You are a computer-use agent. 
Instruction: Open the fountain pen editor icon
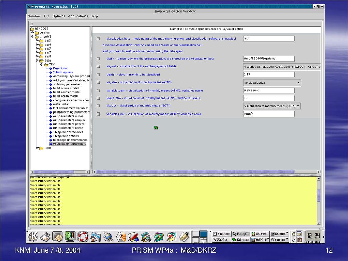coord(184,237)
